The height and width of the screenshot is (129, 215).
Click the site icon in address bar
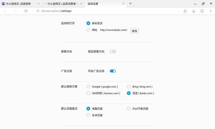38,11
